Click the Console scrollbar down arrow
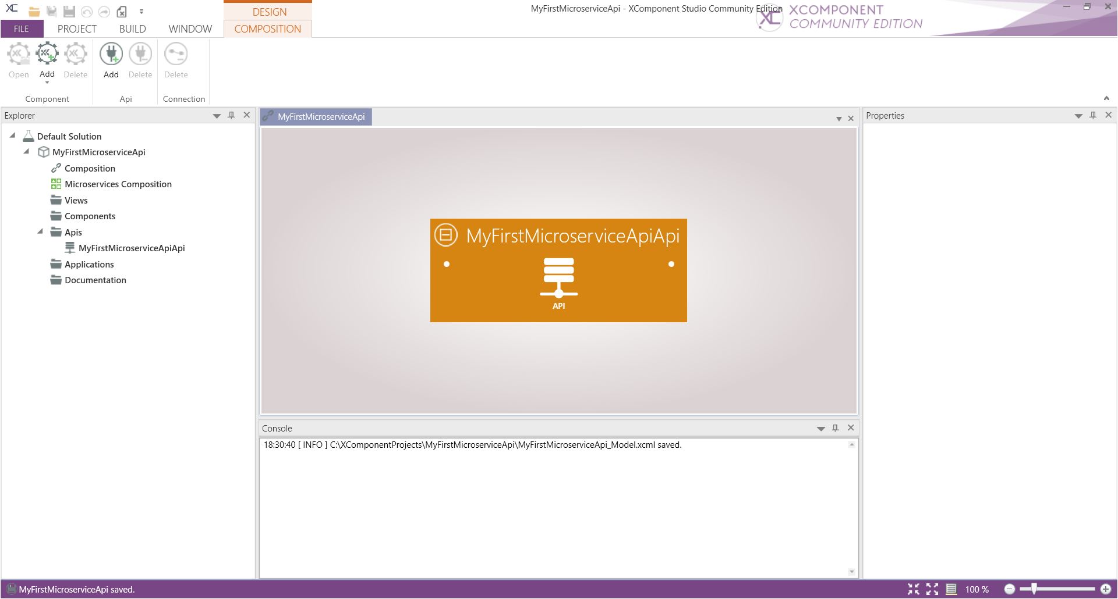The image size is (1118, 599). click(x=851, y=572)
